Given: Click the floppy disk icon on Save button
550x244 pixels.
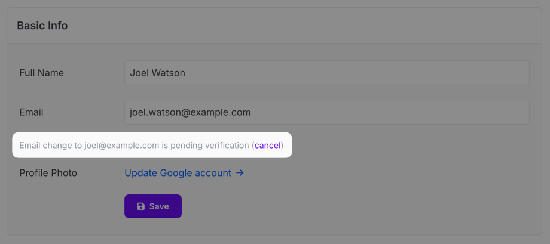Looking at the screenshot, I should pyautogui.click(x=141, y=206).
